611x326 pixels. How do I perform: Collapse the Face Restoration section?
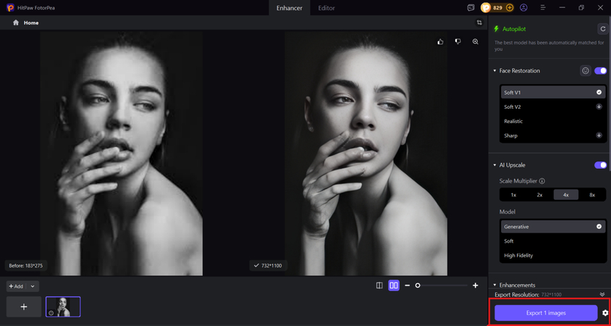coord(495,70)
